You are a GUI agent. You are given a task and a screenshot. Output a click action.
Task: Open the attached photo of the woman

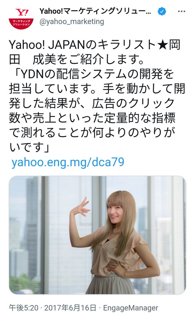[x=97, y=235]
